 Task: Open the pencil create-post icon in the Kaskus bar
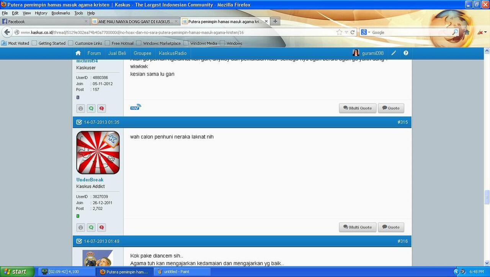[394, 53]
